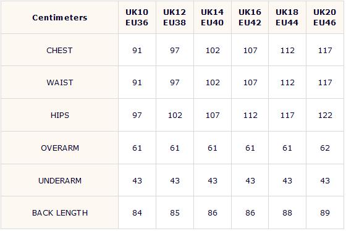Select the UK12 EU38 column header
The image size is (346, 231).
(174, 17)
